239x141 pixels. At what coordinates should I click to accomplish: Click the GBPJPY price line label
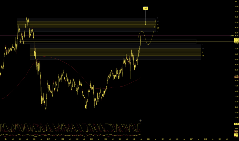point(232,36)
